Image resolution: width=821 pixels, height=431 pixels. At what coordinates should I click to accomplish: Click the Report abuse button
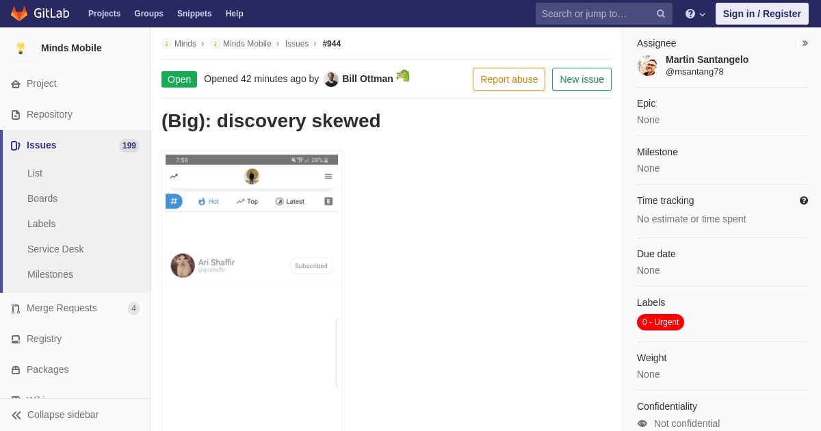(509, 79)
